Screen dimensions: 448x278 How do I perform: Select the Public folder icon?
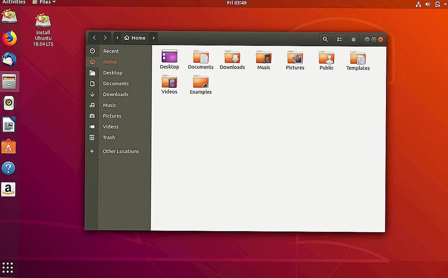coord(327,57)
